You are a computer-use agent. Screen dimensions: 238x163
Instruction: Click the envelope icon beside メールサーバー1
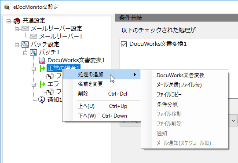33,36
